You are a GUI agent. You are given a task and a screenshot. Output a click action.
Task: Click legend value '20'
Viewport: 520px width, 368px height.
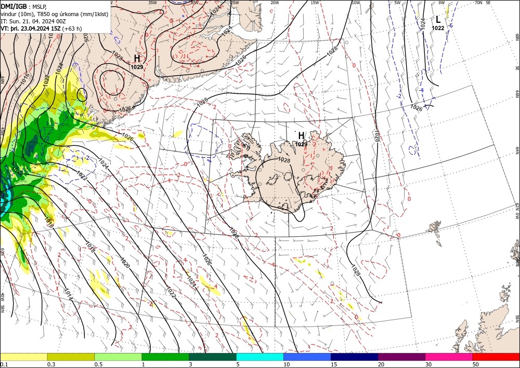pos(381,364)
